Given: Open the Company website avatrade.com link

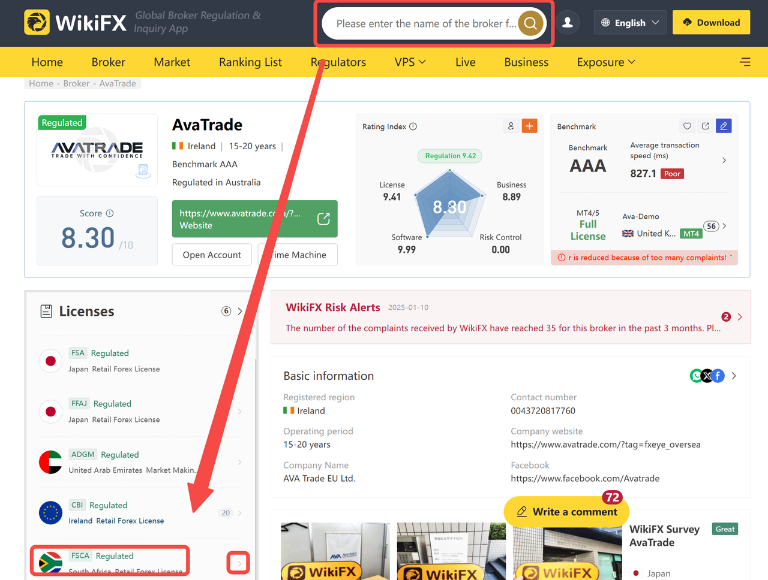Looking at the screenshot, I should pyautogui.click(x=605, y=445).
